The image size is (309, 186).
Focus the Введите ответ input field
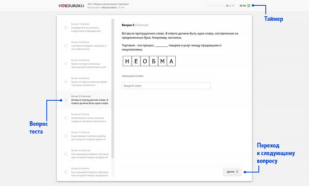point(166,86)
